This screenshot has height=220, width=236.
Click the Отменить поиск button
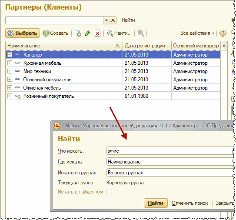pyautogui.click(x=189, y=203)
